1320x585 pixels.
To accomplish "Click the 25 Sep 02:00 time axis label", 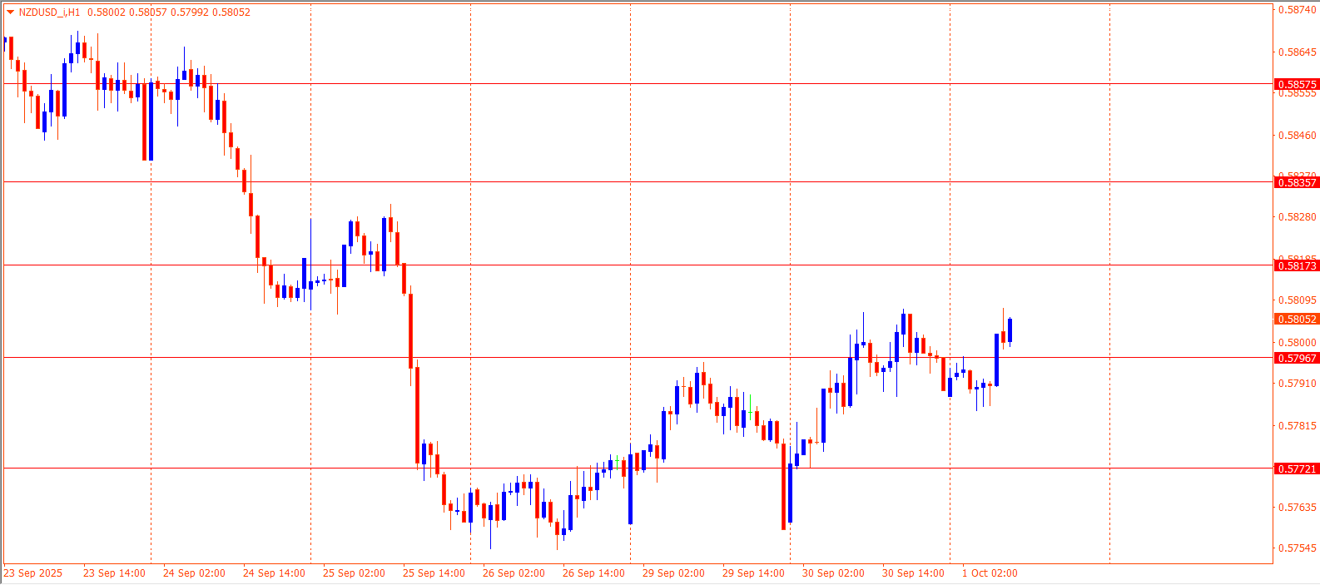I will (x=354, y=573).
